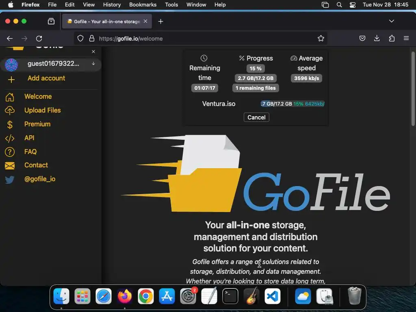Click the Firefox back arrow
This screenshot has height=312, width=416.
pos(10,39)
